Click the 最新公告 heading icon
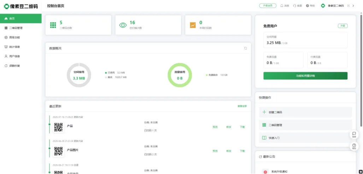Image resolution: width=363 pixels, height=174 pixels. point(260,157)
